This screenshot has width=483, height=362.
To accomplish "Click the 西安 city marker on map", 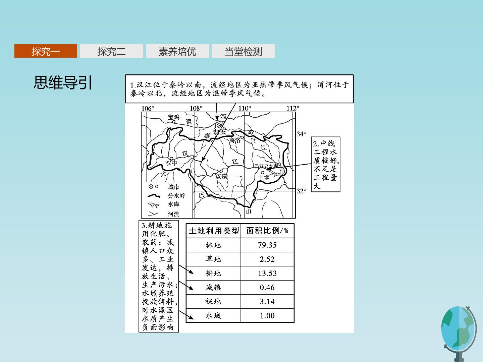I will pos(218,126).
